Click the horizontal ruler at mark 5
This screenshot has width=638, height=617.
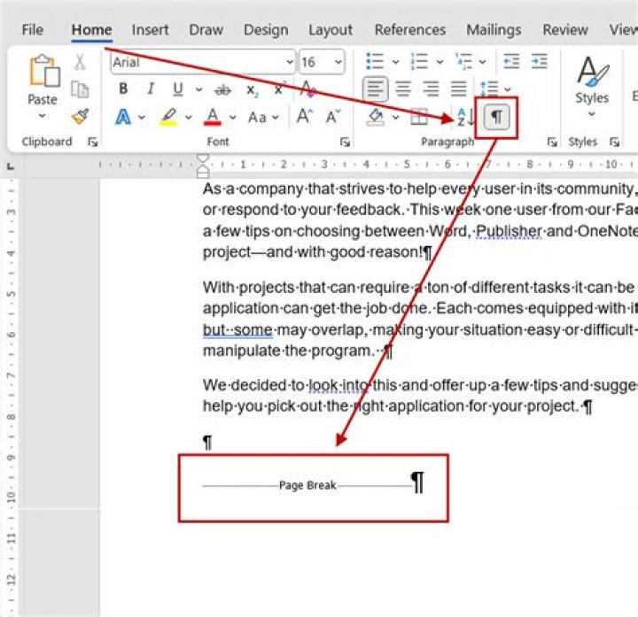(x=406, y=164)
